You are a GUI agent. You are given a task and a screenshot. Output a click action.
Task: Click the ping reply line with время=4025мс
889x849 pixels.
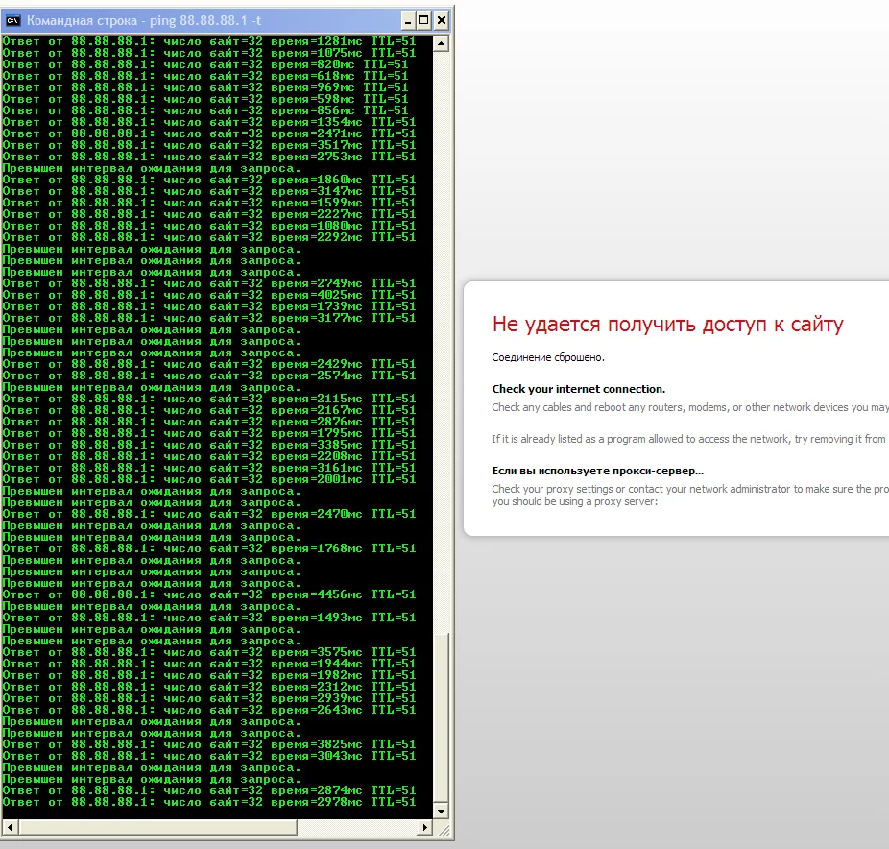(x=209, y=296)
